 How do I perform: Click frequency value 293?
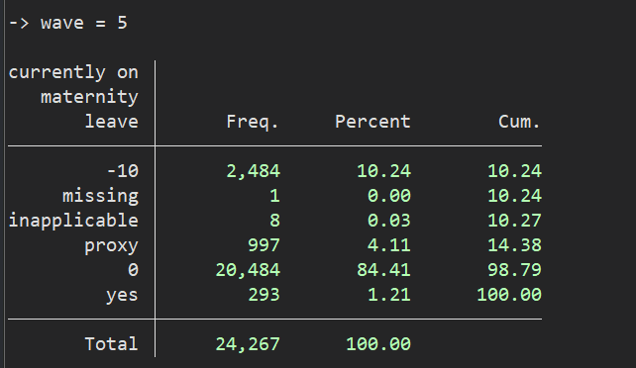point(264,295)
